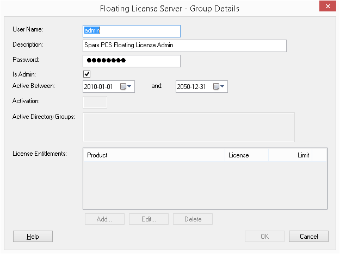Click into the Description text field
Image resolution: width=340 pixels, height=254 pixels.
click(184, 46)
